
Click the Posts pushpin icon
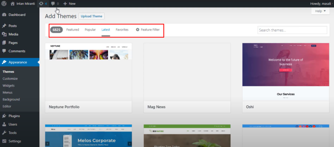pos(4,26)
